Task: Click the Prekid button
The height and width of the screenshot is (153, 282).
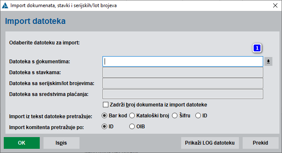Action: pyautogui.click(x=260, y=143)
